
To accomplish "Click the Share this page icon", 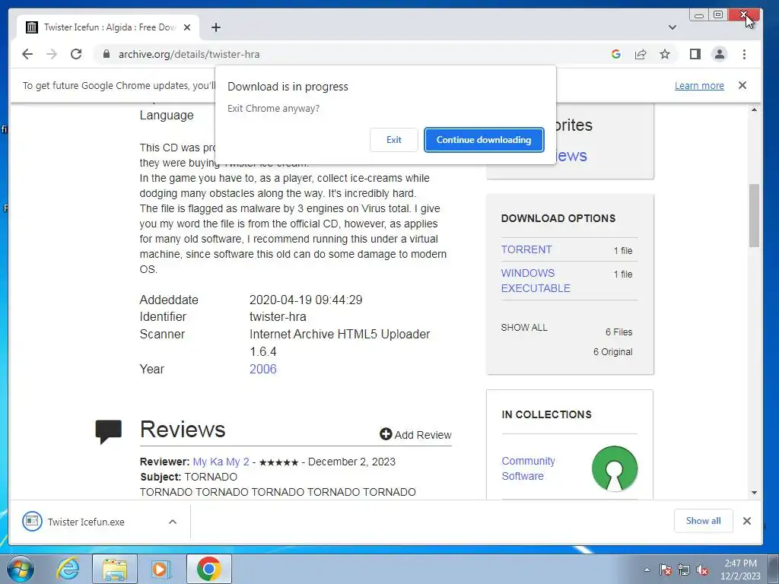I will [x=641, y=54].
